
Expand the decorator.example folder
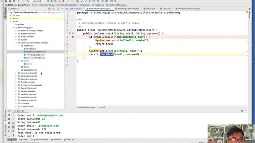(16, 79)
